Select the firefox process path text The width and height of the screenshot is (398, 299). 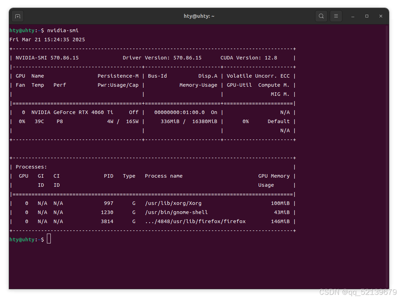tap(195, 221)
